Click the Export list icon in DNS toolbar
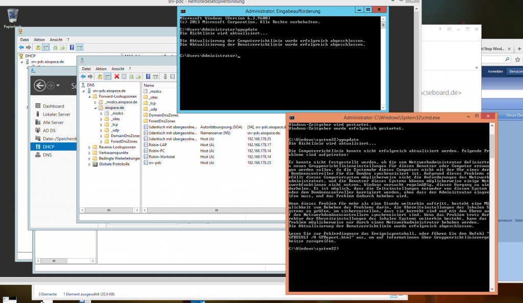The image size is (523, 303). [x=138, y=77]
